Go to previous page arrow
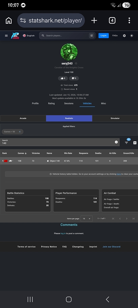The height and width of the screenshot is (308, 138). pos(120,219)
